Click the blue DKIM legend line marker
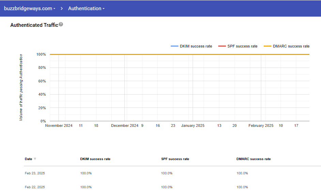The height and width of the screenshot is (194, 321). (174, 46)
